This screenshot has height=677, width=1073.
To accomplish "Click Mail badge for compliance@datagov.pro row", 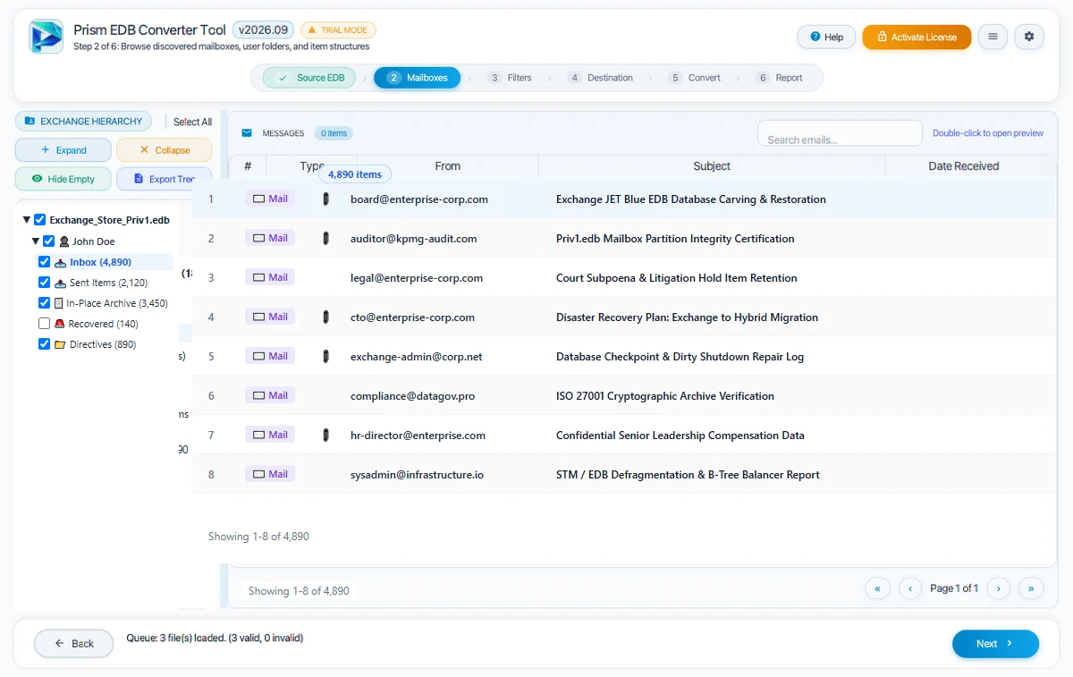I will coord(270,395).
